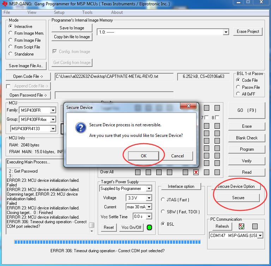Select From Image Mem. mode
Viewport: 271px width, 266px height.
click(11, 33)
